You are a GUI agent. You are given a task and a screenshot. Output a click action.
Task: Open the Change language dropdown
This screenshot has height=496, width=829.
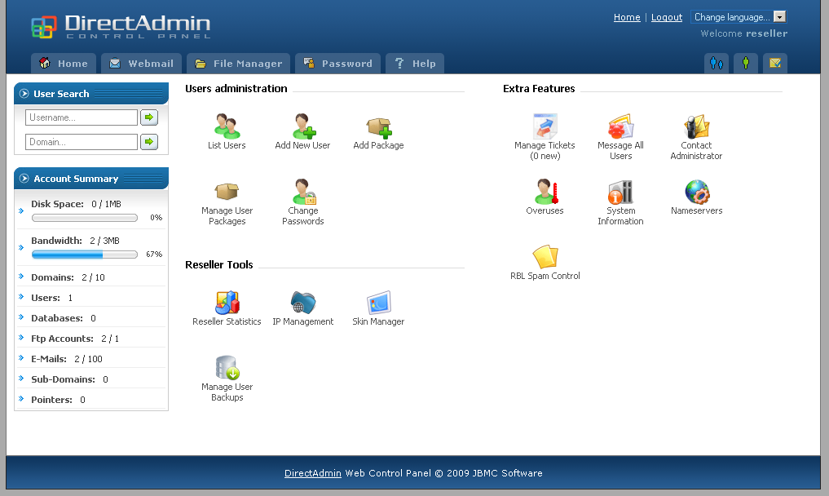[x=738, y=17]
